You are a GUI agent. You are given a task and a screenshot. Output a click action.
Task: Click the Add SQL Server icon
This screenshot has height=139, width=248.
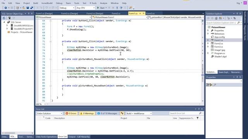coord(9,18)
